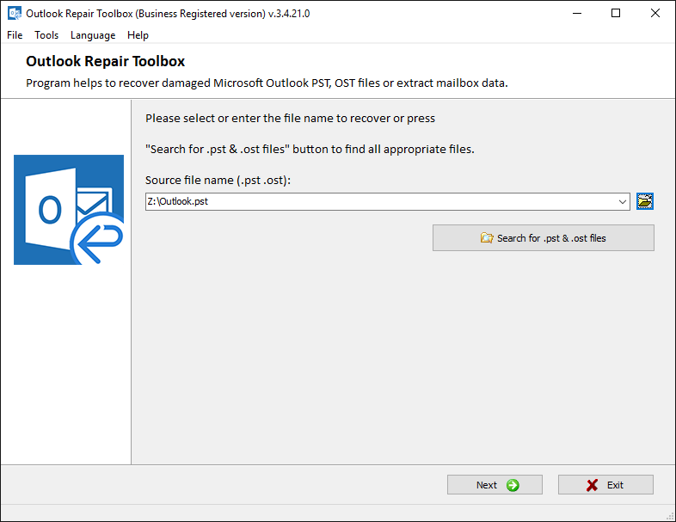Open the Tools menu
The width and height of the screenshot is (676, 522).
[46, 35]
